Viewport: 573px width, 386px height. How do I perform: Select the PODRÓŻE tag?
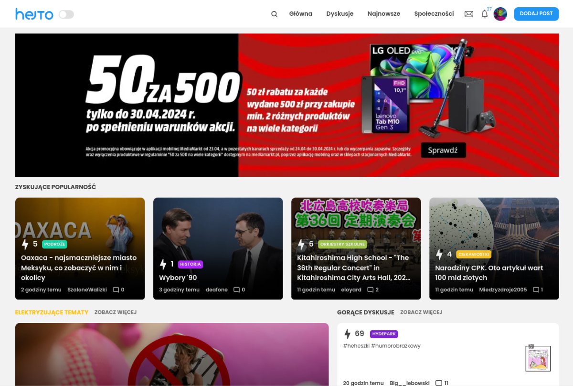pos(54,244)
